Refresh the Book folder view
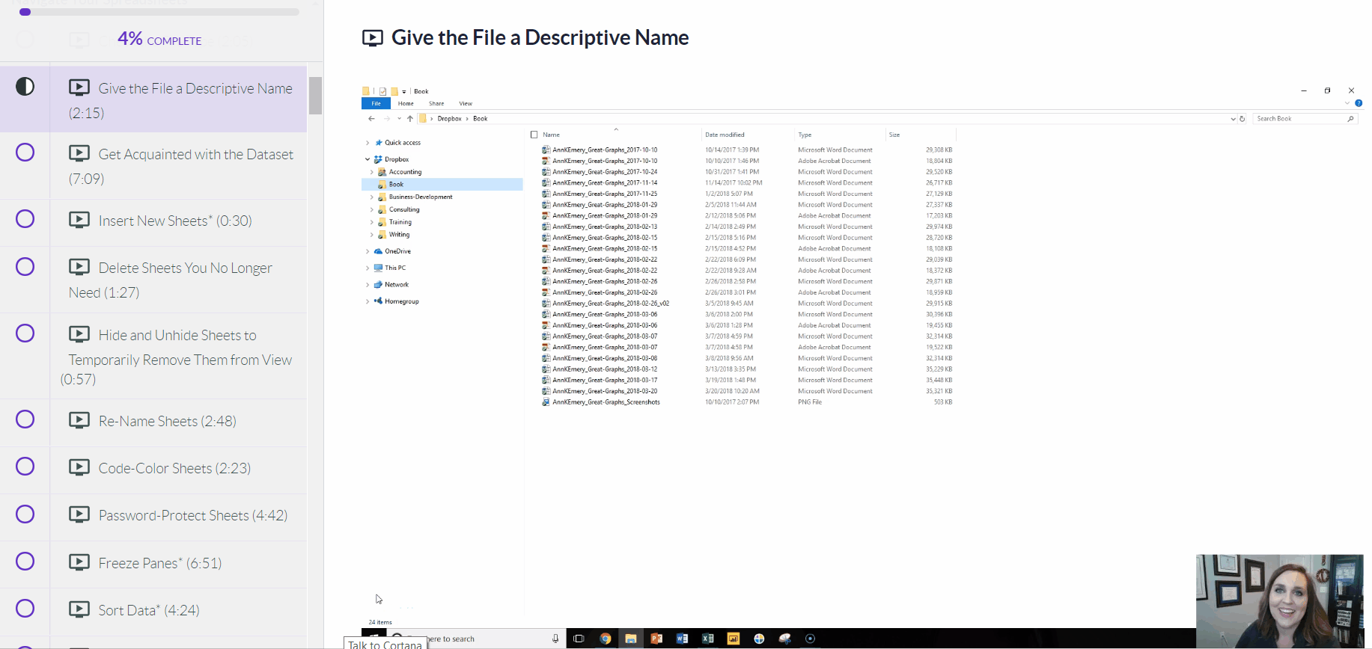1372x649 pixels. (1243, 119)
